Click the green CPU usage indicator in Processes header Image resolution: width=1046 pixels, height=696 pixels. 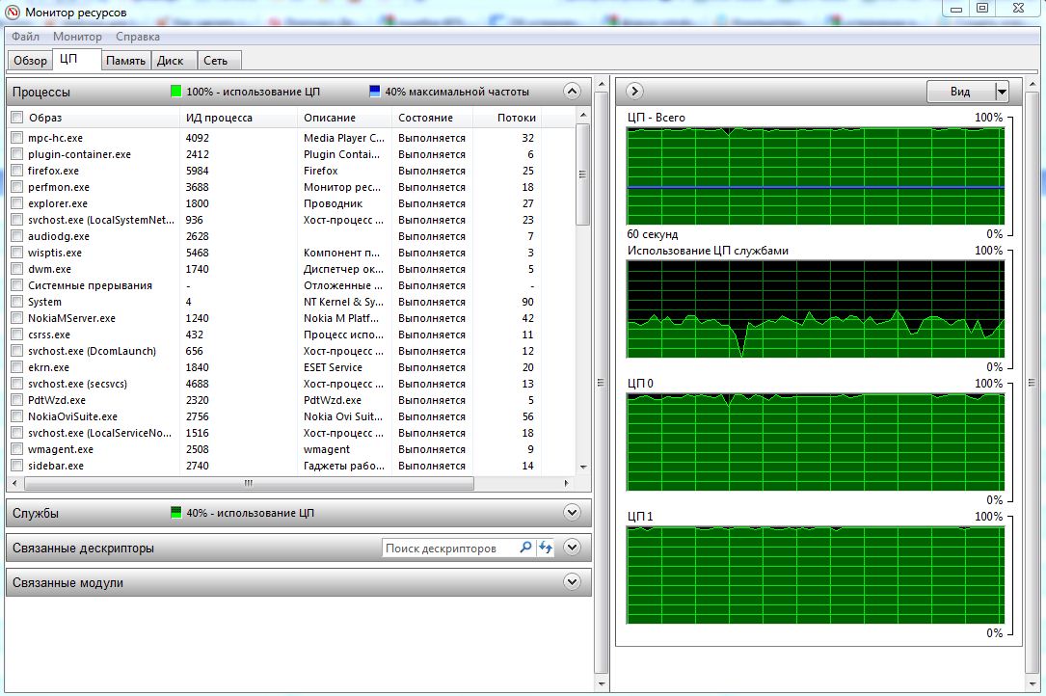(176, 92)
